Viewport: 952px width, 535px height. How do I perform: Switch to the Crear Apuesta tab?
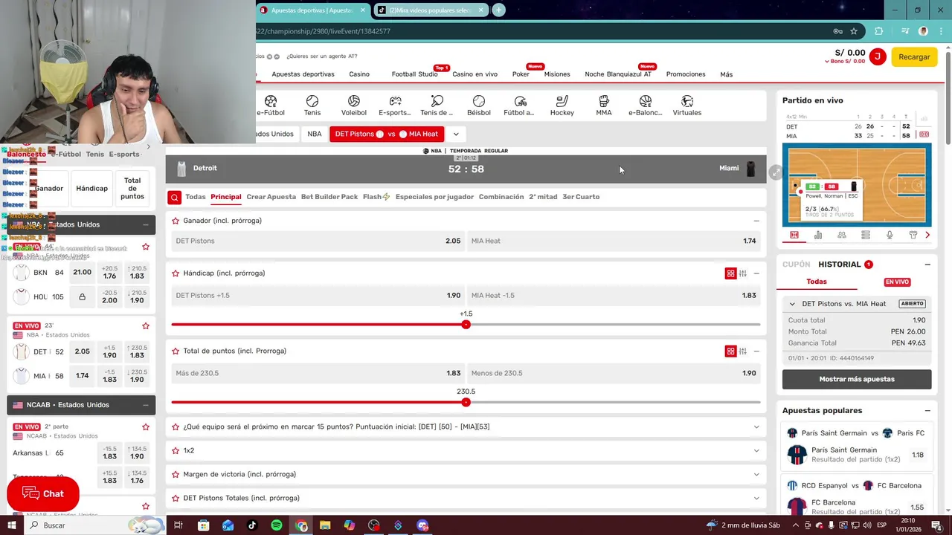[271, 197]
